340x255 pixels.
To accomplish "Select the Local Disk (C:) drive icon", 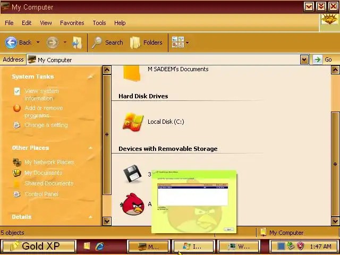I will pyautogui.click(x=133, y=122).
